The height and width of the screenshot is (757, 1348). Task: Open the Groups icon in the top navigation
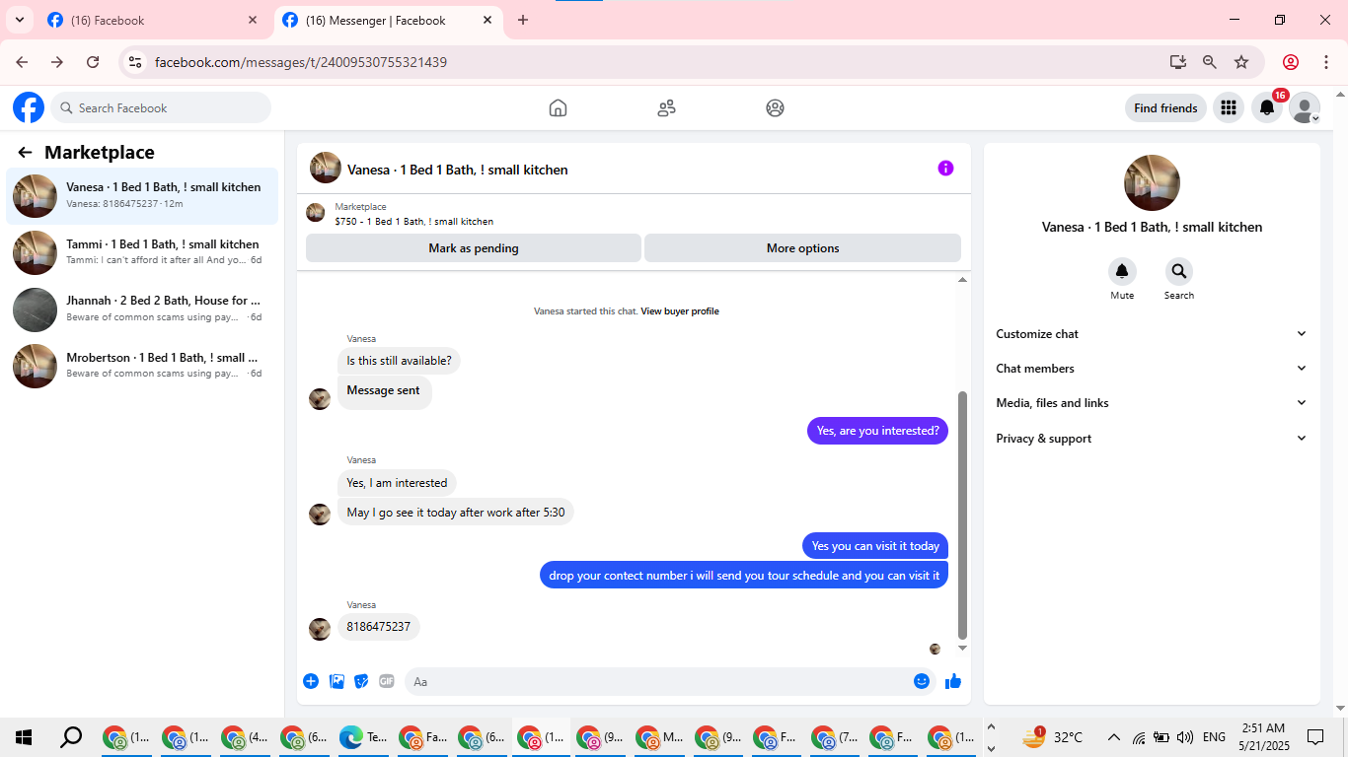tap(775, 108)
